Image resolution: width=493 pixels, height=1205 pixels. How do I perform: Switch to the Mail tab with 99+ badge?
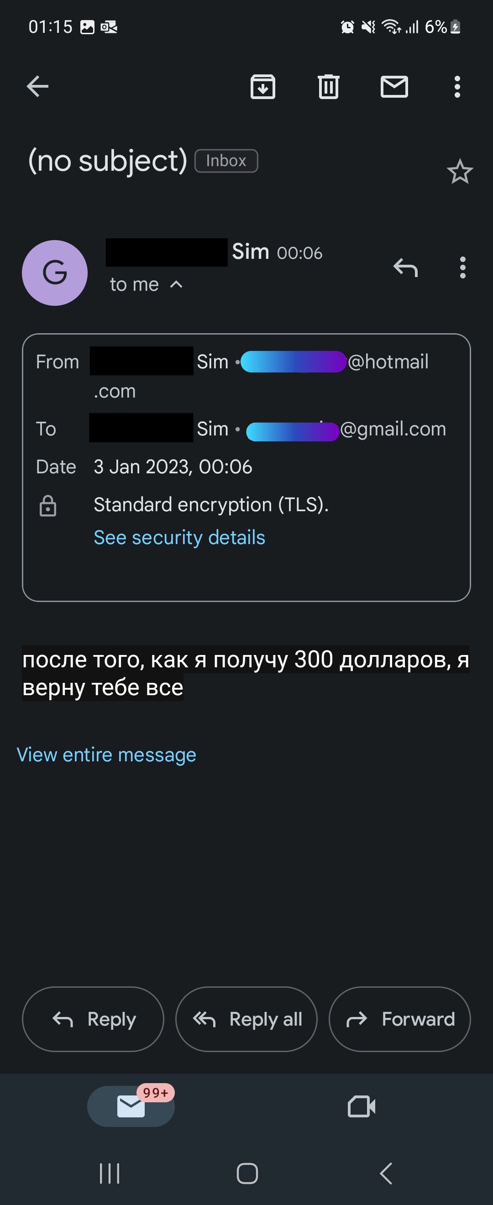click(x=131, y=1106)
